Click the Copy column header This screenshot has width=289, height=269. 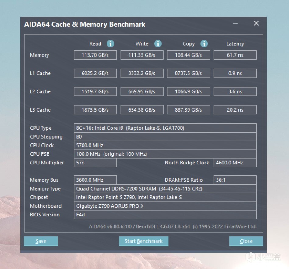click(x=189, y=44)
